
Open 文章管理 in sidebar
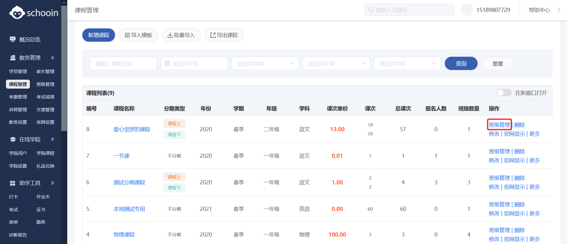click(45, 109)
